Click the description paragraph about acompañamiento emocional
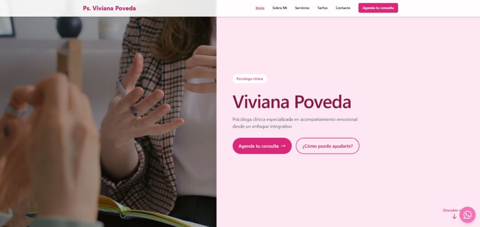This screenshot has width=480, height=227. click(x=295, y=123)
